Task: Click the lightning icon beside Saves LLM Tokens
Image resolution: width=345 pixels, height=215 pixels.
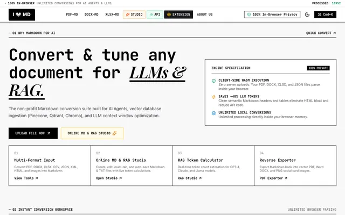Action: [x=213, y=97]
